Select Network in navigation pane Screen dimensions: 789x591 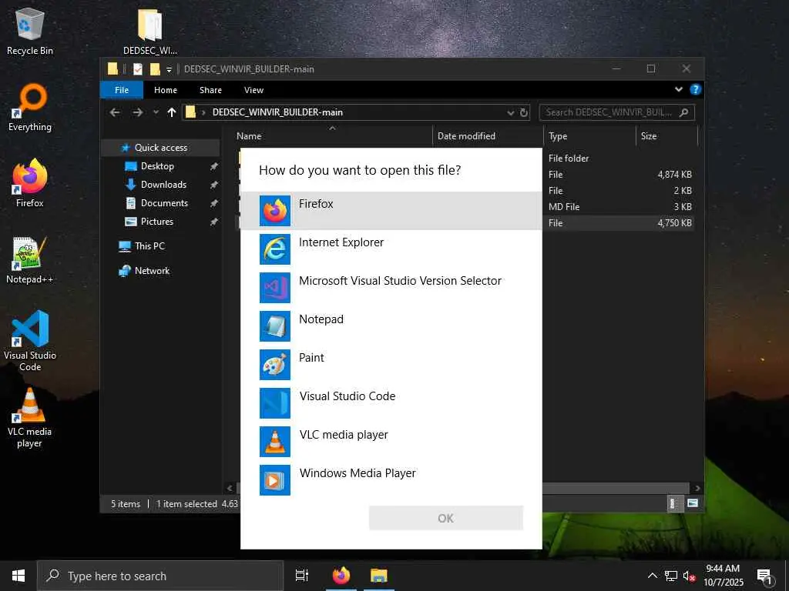[x=152, y=271]
